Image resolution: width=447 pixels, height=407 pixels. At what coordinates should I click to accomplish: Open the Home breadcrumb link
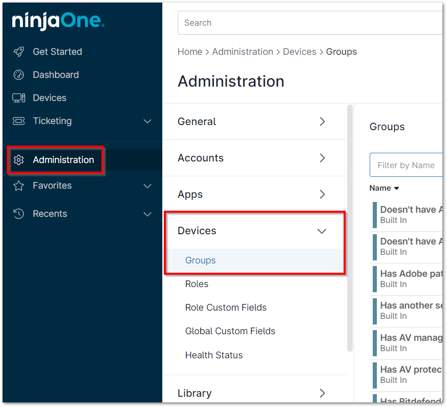190,51
